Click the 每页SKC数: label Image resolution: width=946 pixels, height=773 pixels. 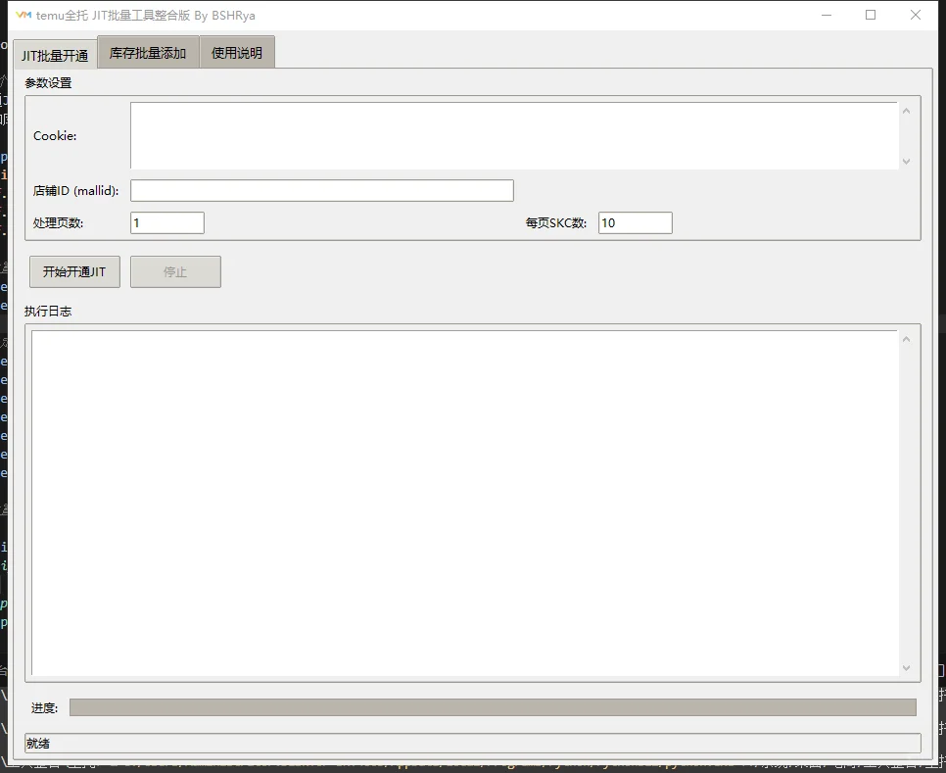coord(556,222)
